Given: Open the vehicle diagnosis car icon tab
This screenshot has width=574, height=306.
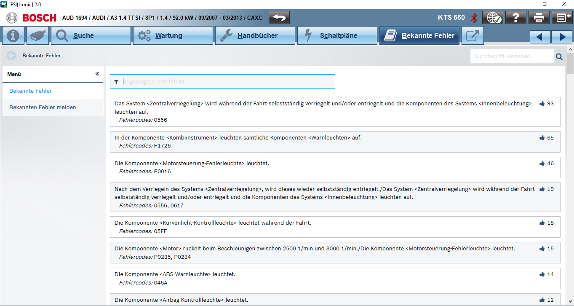Looking at the screenshot, I should tap(38, 36).
